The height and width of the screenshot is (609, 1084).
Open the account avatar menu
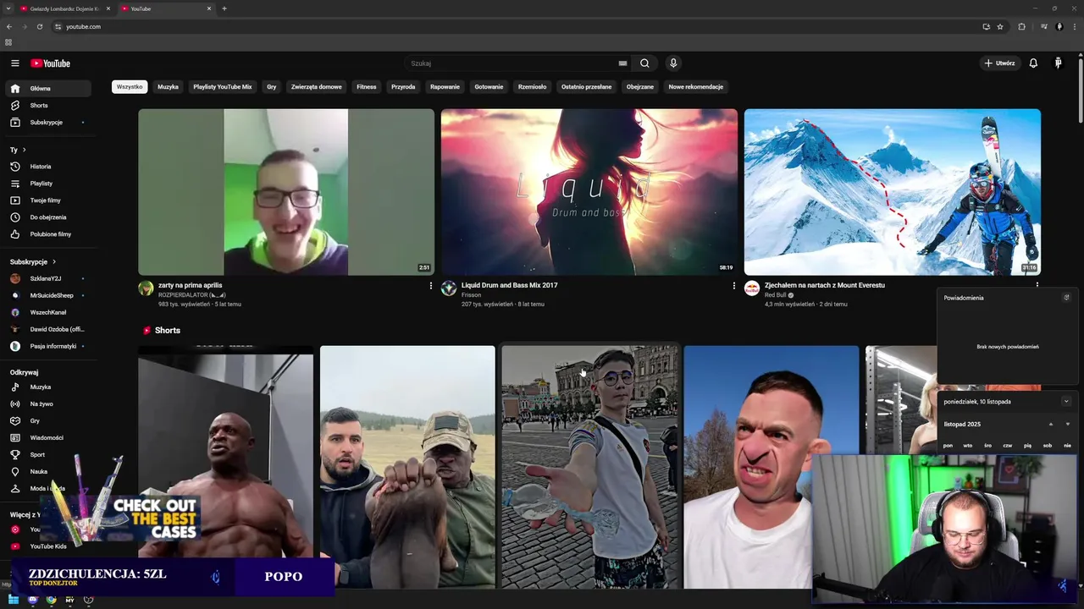click(1058, 63)
